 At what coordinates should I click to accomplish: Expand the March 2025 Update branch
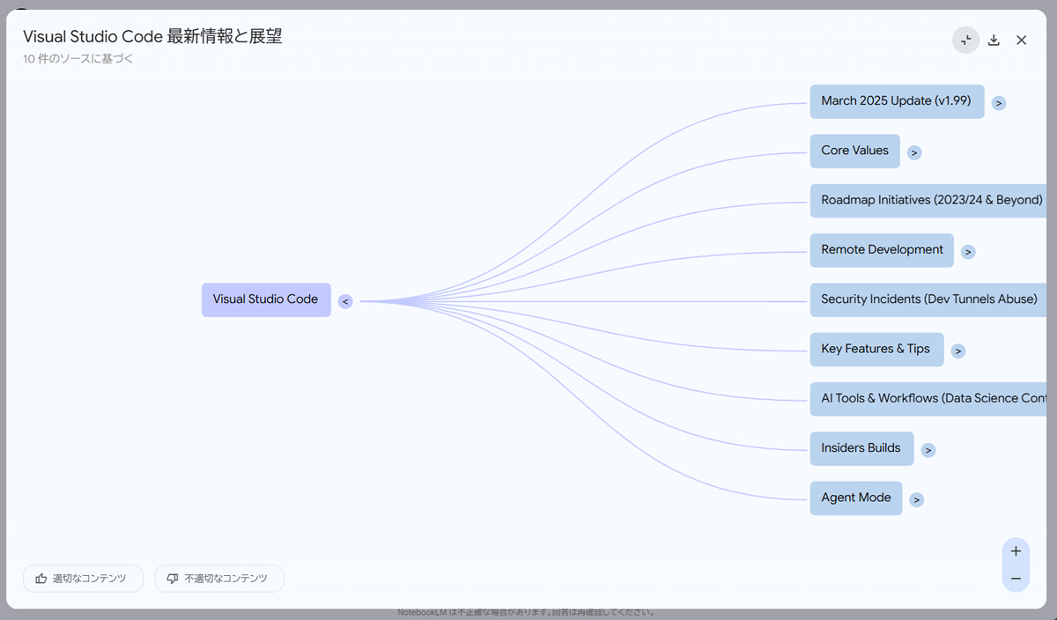(998, 103)
